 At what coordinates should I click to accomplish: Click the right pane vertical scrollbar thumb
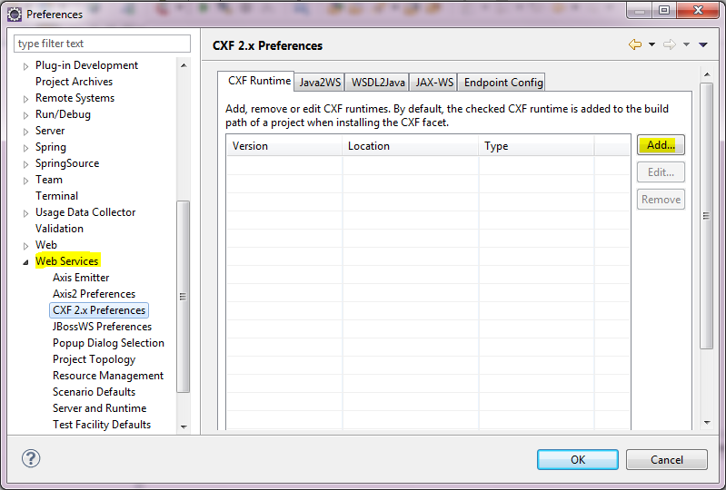pyautogui.click(x=707, y=216)
